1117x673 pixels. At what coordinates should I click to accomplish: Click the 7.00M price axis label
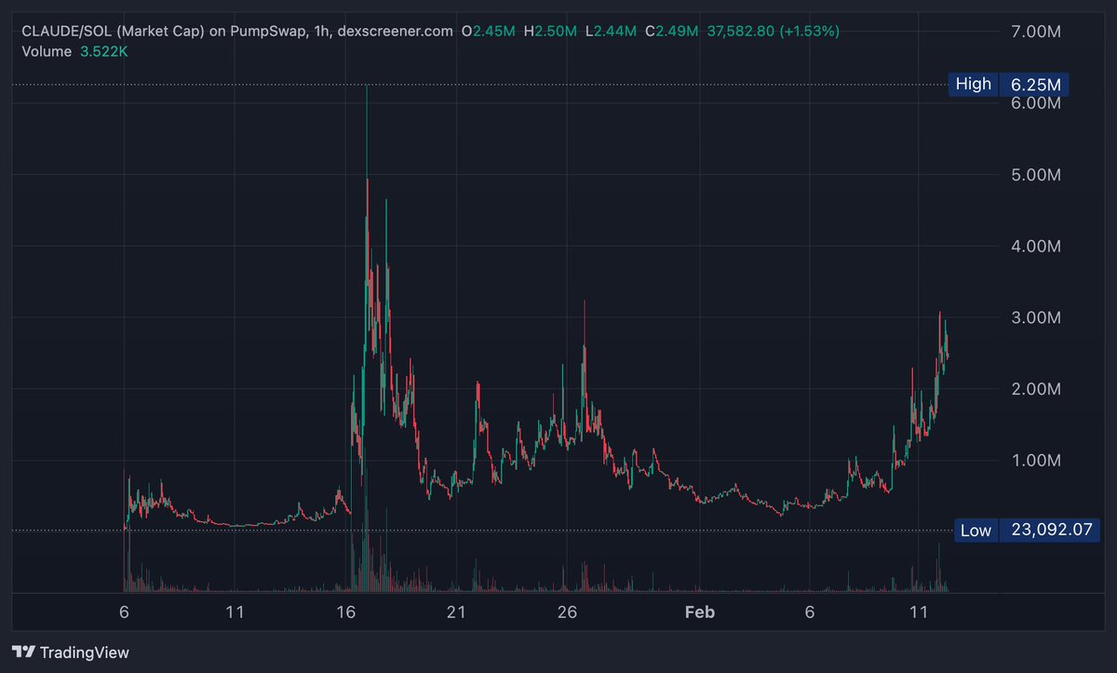coord(1035,32)
